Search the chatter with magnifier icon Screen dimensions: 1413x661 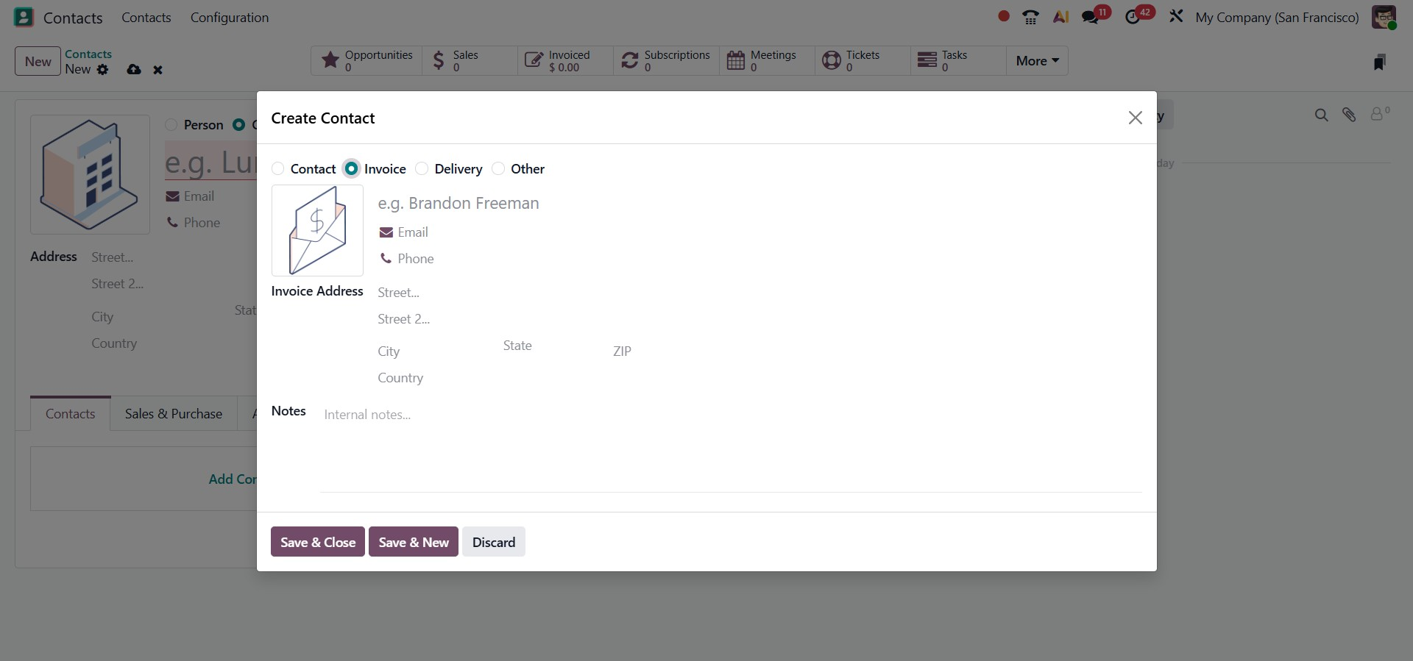pos(1321,115)
